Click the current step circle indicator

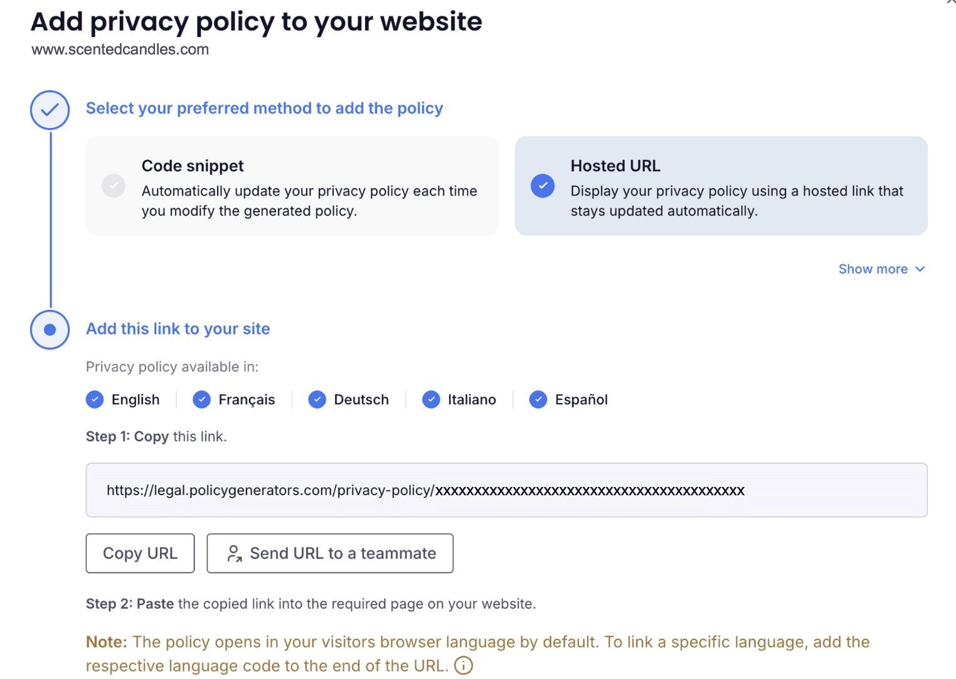click(x=50, y=329)
